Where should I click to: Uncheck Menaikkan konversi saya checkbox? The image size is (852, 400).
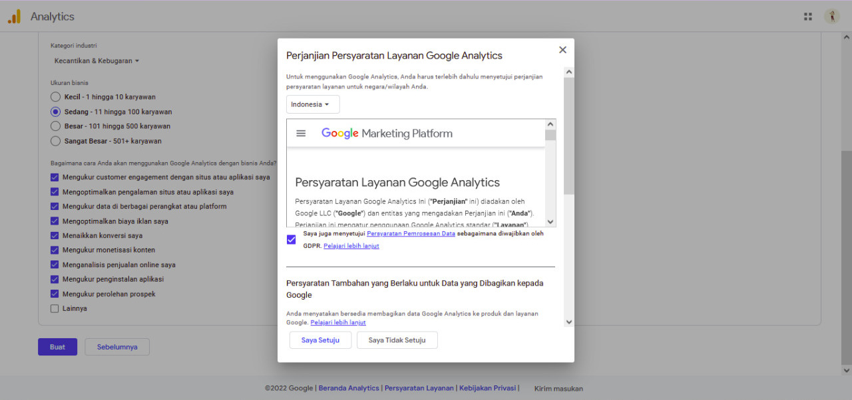tap(55, 236)
